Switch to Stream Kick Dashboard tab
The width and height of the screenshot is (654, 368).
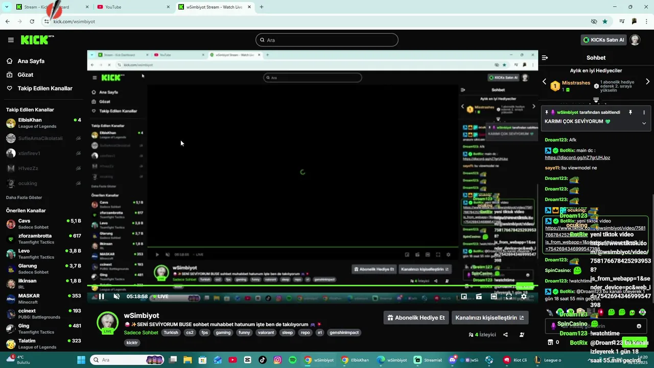[x=52, y=7]
